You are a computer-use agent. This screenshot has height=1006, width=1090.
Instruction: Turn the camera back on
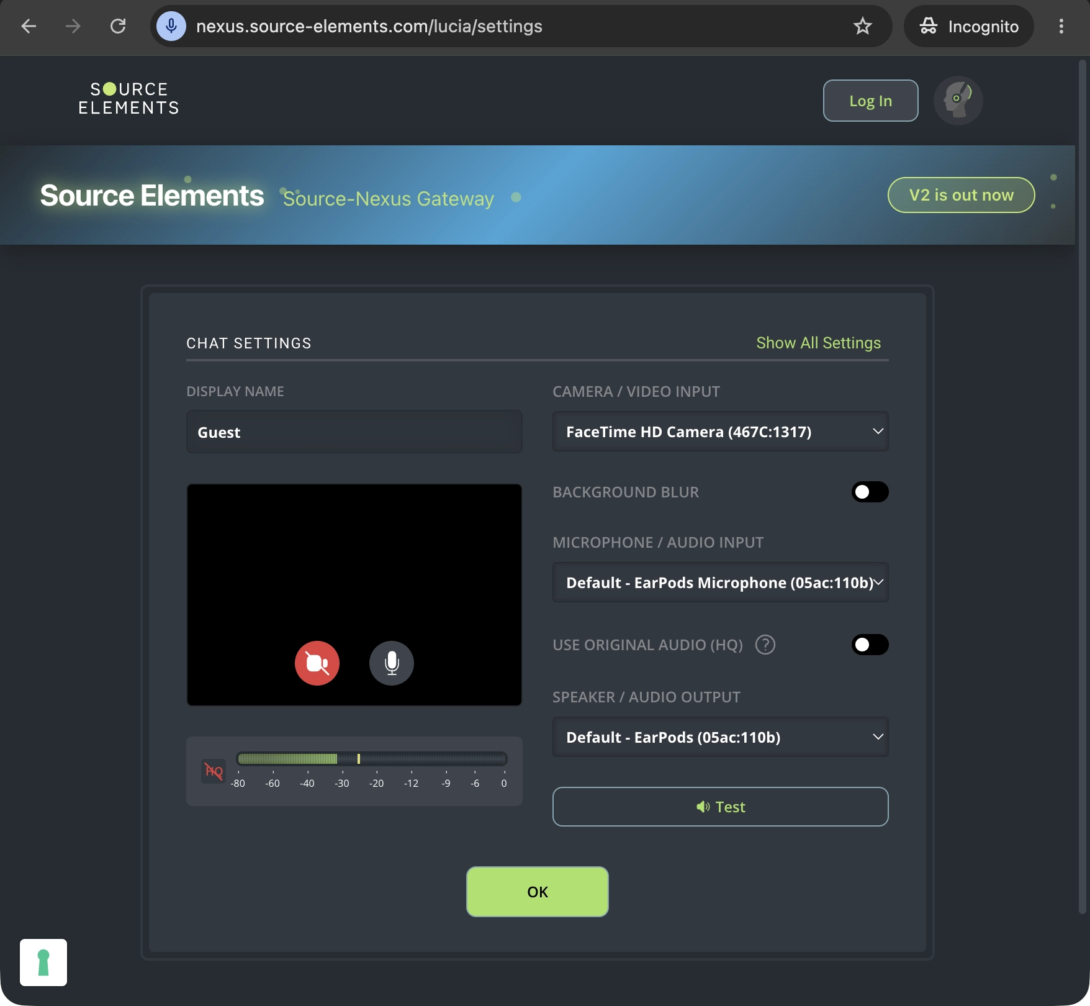[x=317, y=663]
